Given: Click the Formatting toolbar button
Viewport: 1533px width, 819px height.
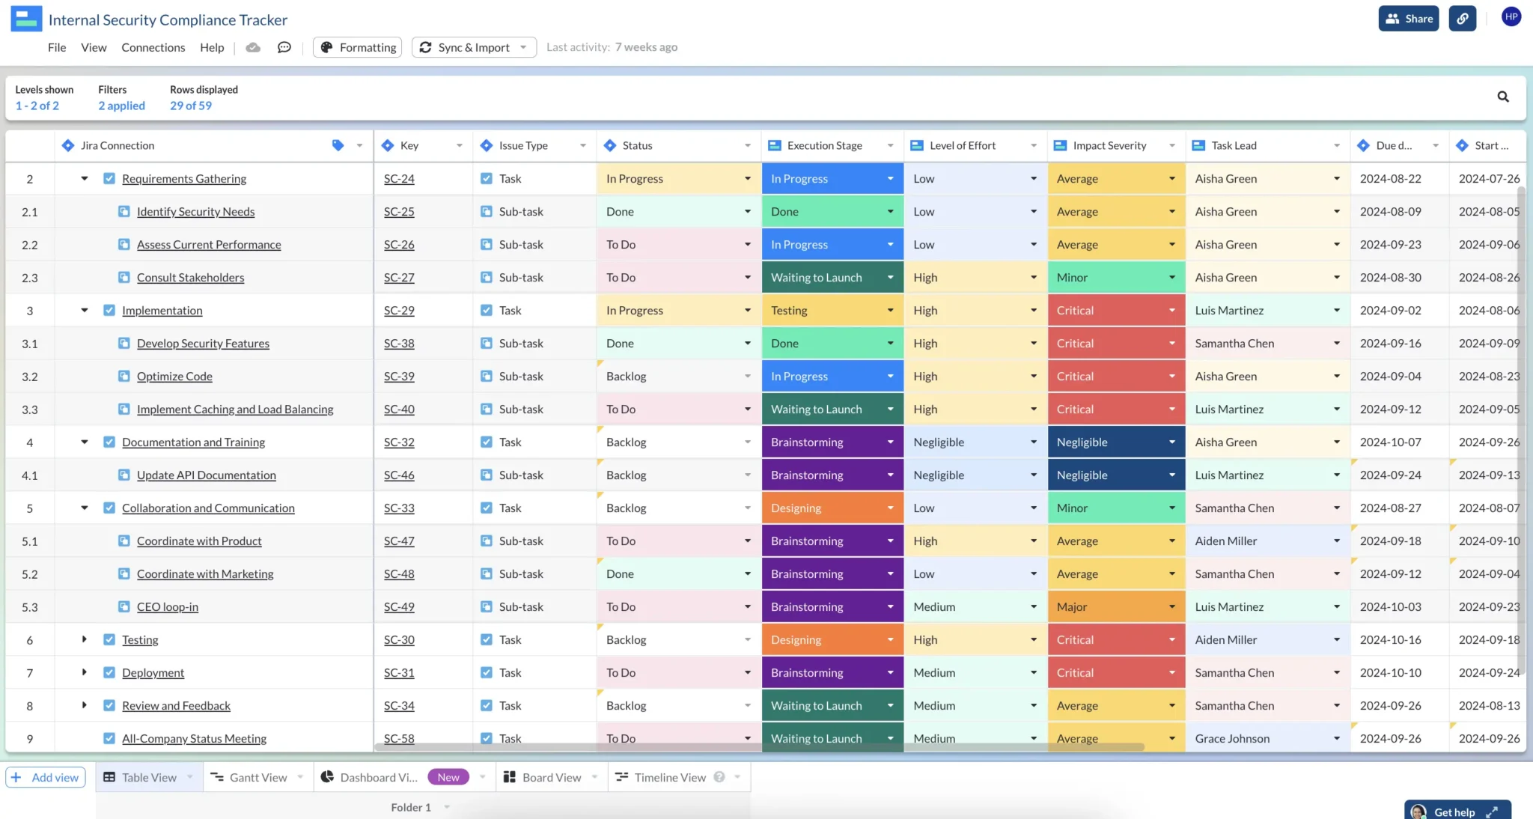Looking at the screenshot, I should [359, 46].
